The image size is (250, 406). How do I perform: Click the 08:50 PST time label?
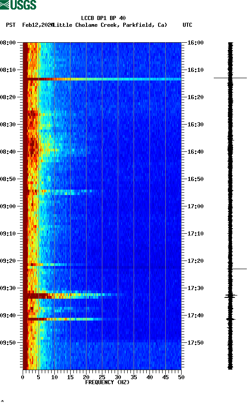(x=8, y=179)
